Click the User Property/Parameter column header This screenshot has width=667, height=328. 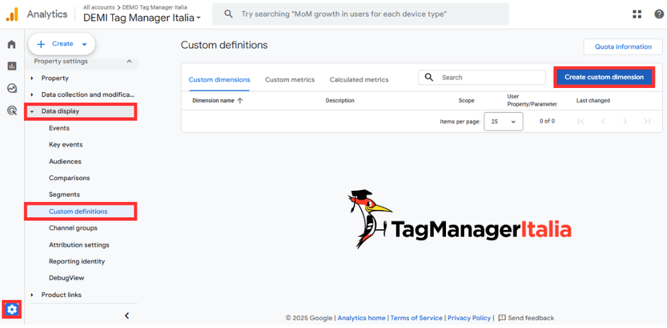point(531,100)
